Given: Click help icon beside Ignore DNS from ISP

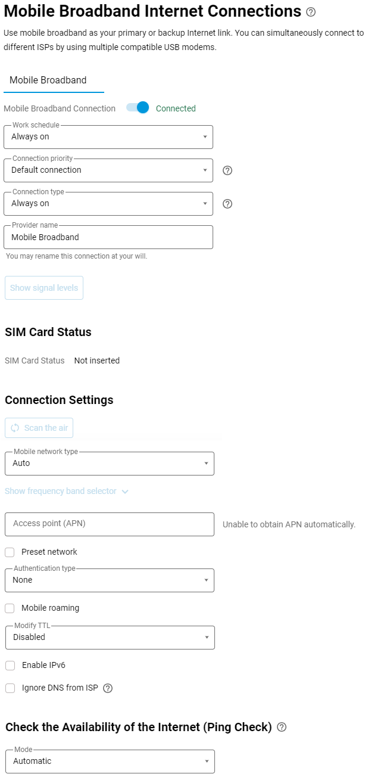Looking at the screenshot, I should point(108,688).
